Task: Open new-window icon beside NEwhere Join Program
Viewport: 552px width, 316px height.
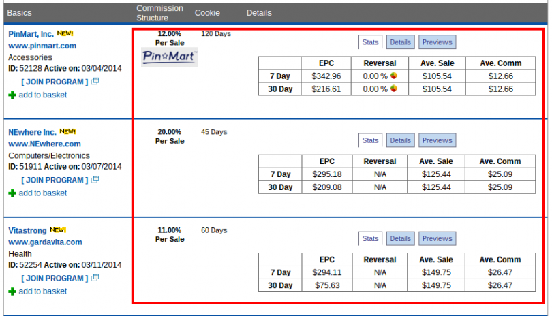Action: tap(95, 180)
